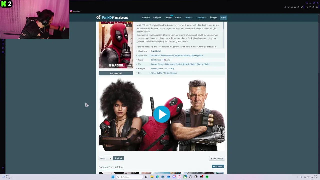Image resolution: width=320 pixels, height=180 pixels.
Task: Open the Seriler menu
Action: 178,18
